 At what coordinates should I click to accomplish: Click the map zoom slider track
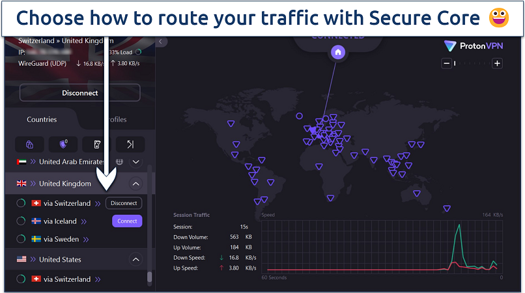point(472,63)
